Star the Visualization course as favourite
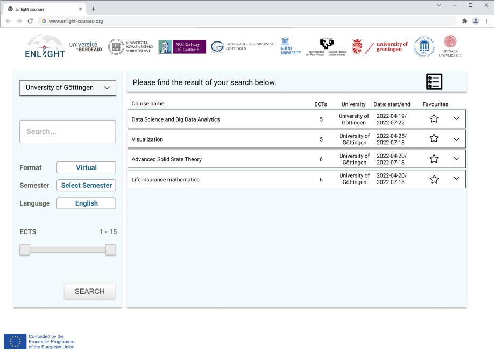 click(434, 139)
